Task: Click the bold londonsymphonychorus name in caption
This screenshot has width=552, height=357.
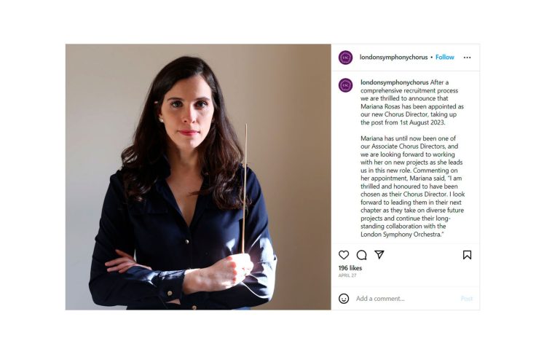Action: 395,82
